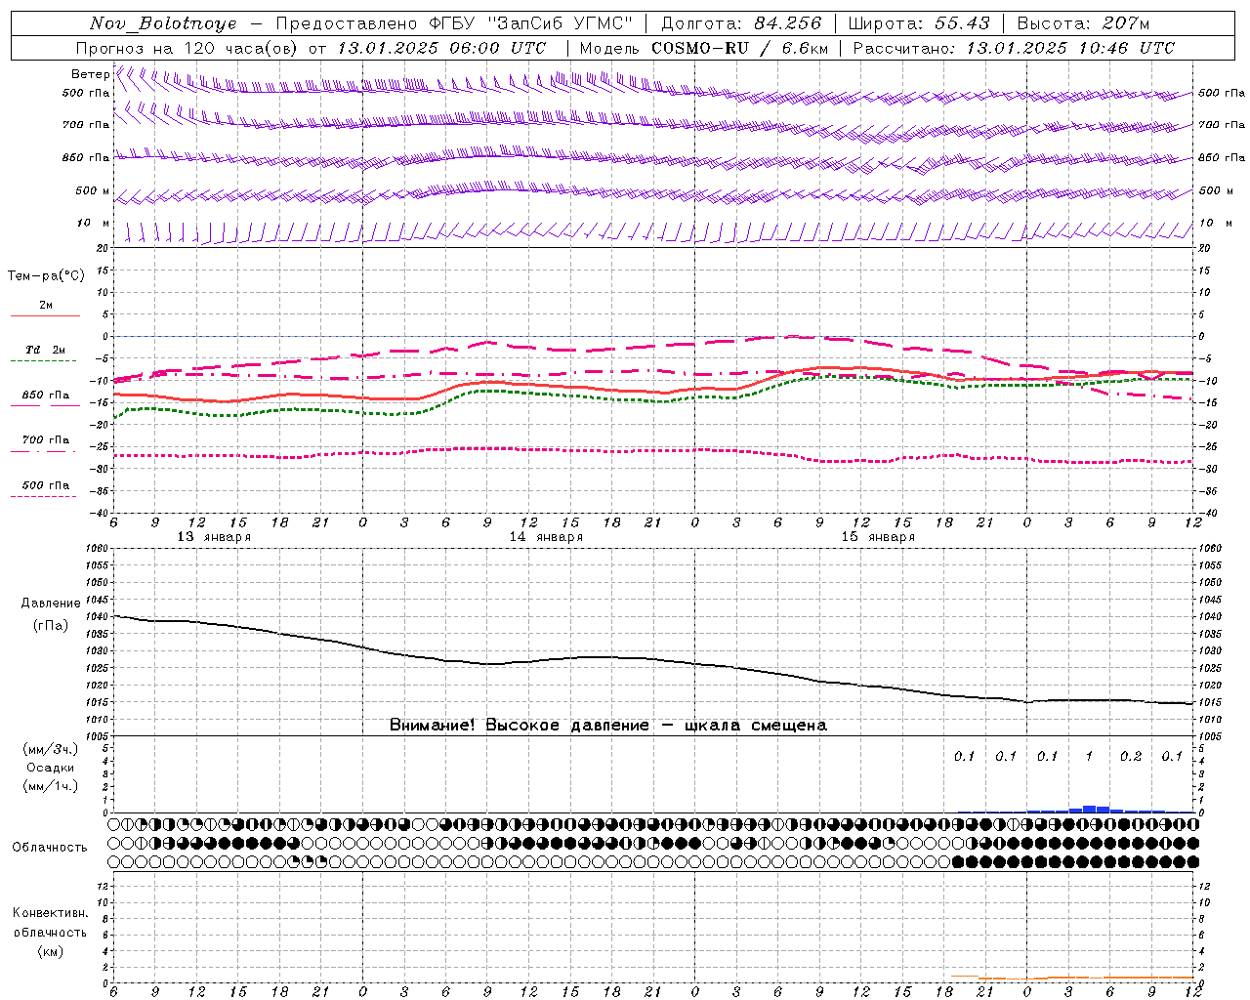The image size is (1250, 1000).
Task: Click the '(мм/3ч.)' precipitation unit label
Action: point(51,749)
